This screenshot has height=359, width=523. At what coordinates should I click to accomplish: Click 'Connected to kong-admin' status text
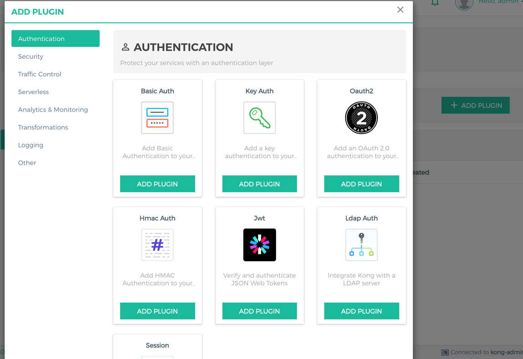[487, 352]
